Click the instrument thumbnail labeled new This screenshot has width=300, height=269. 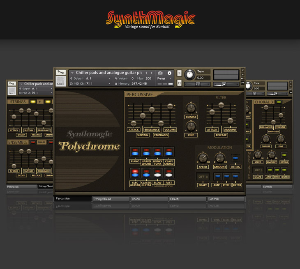pyautogui.click(x=61, y=81)
